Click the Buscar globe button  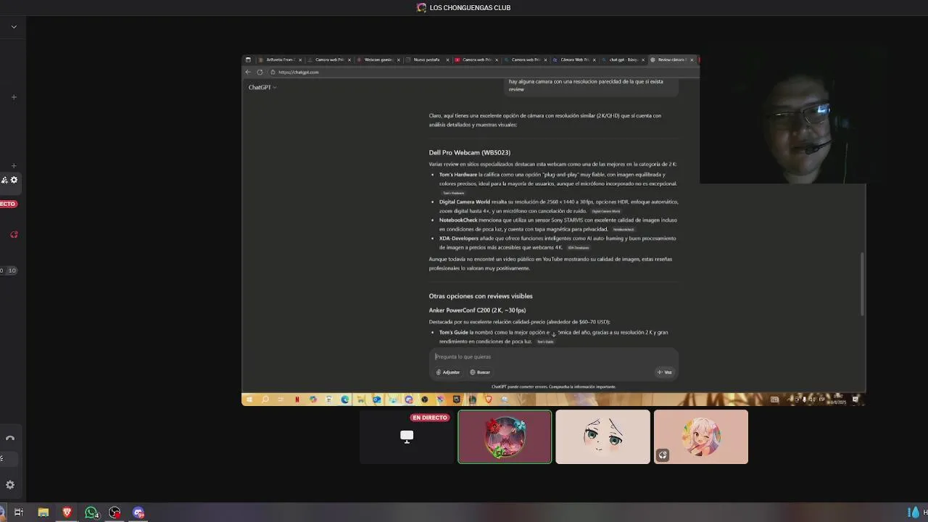click(x=480, y=372)
